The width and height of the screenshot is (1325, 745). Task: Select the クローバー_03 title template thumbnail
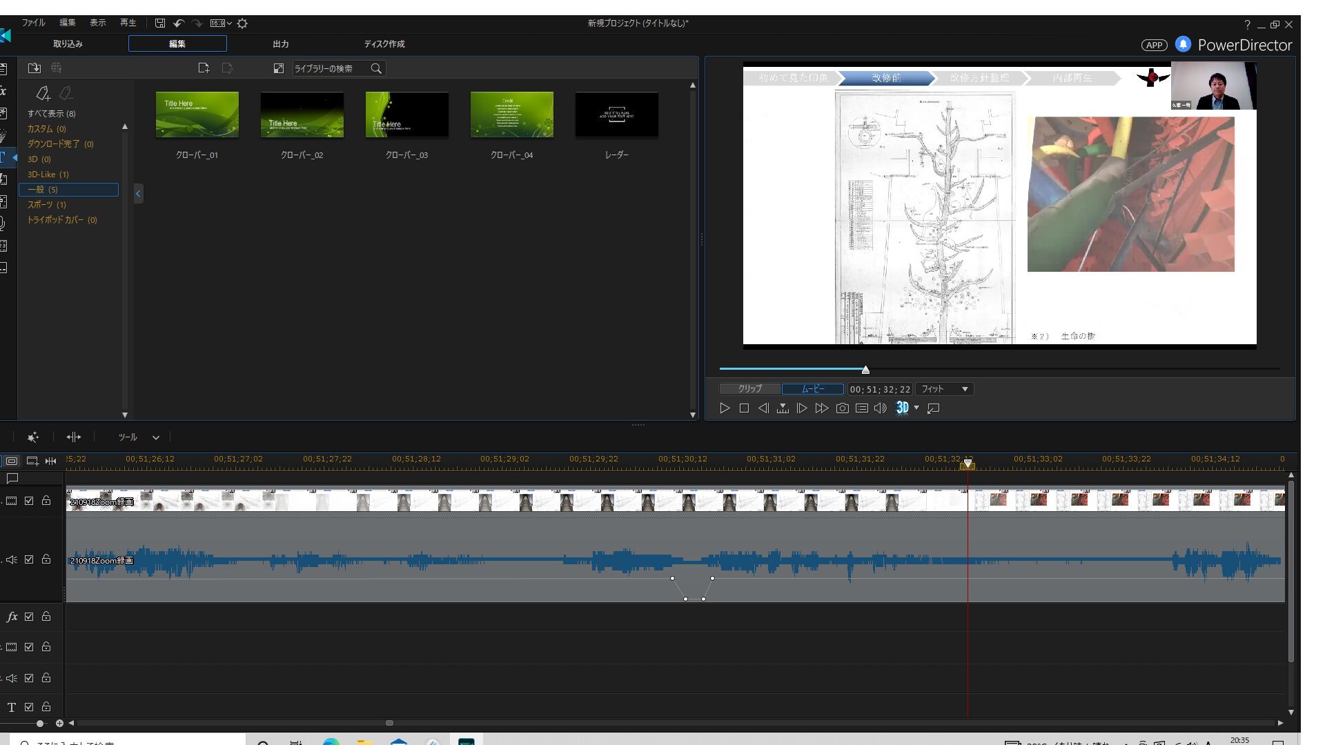coord(406,115)
